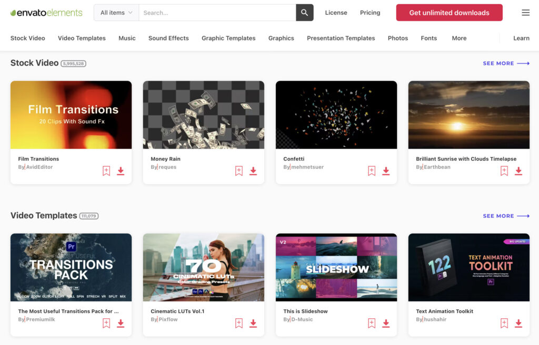Screen dimensions: 539x345
Task: Click the Money Rain title text
Action: [165, 159]
